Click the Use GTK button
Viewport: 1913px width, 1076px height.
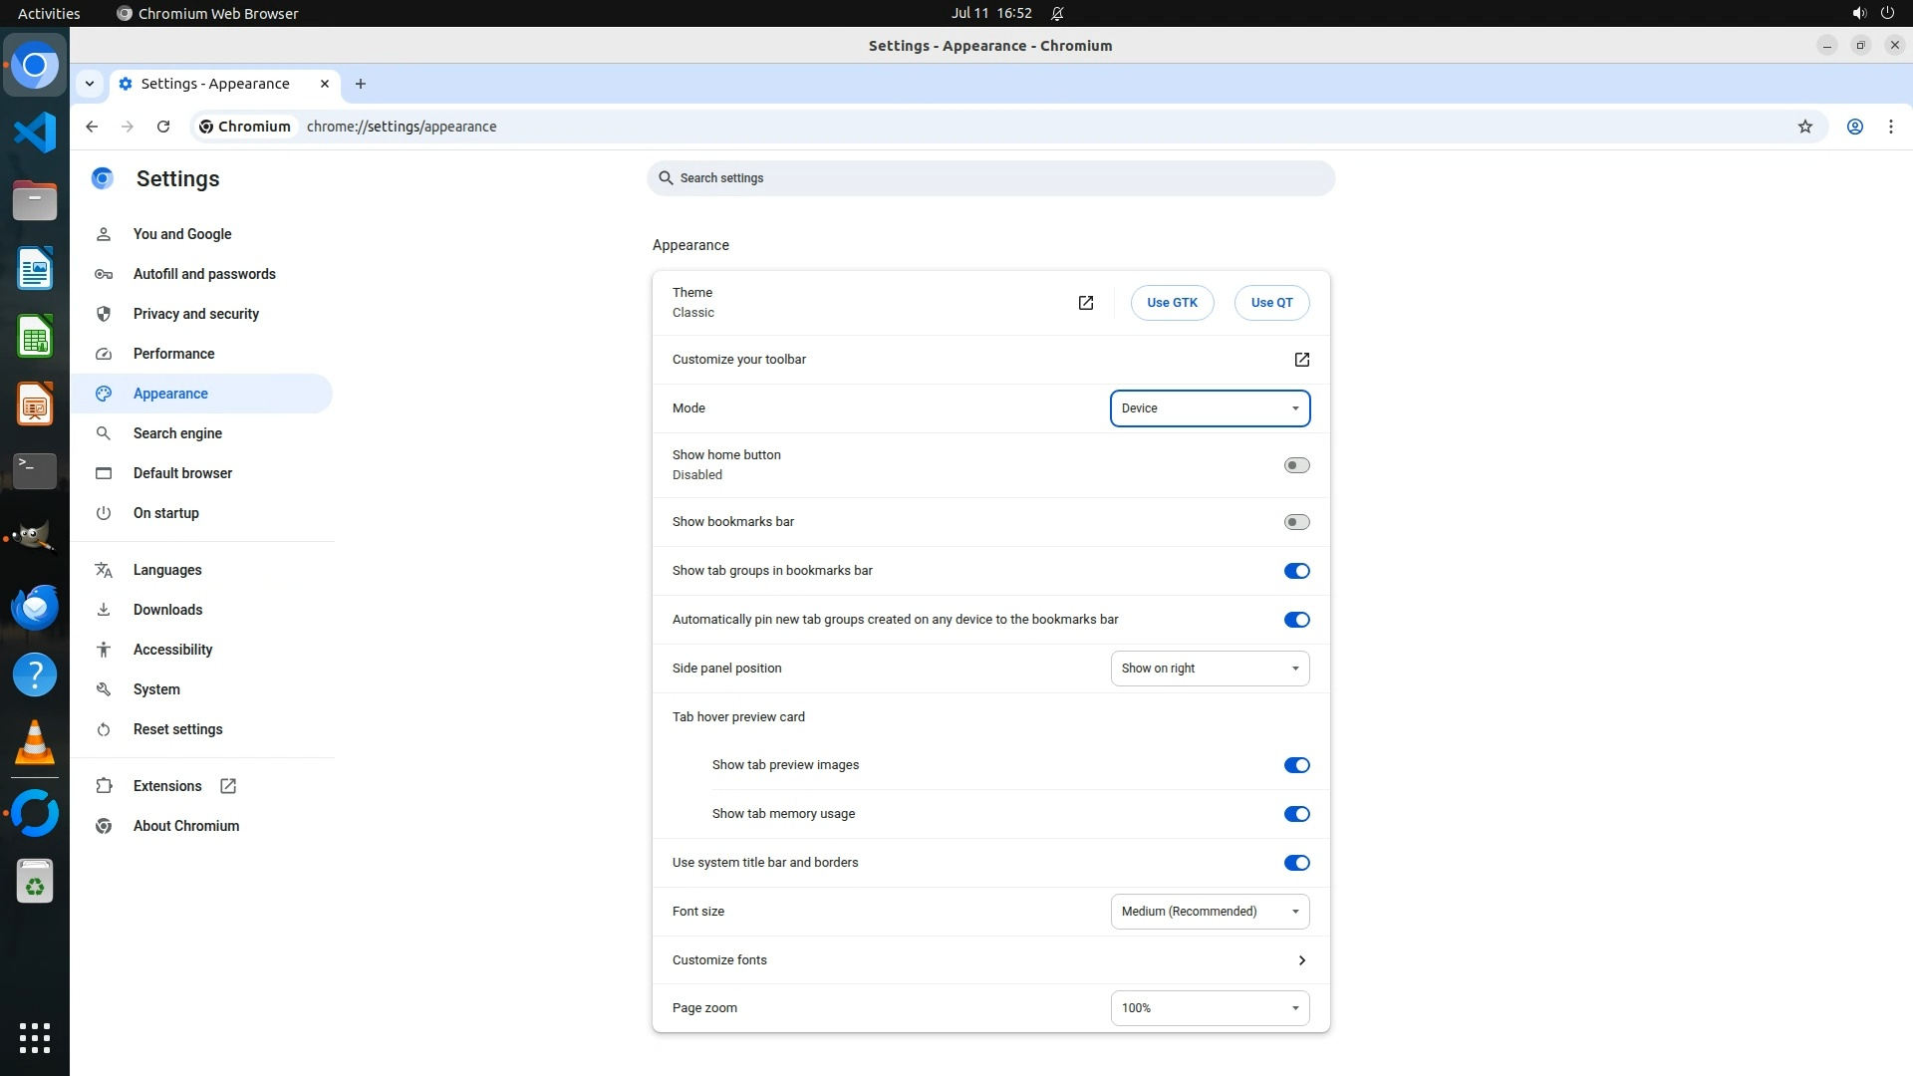1172,303
